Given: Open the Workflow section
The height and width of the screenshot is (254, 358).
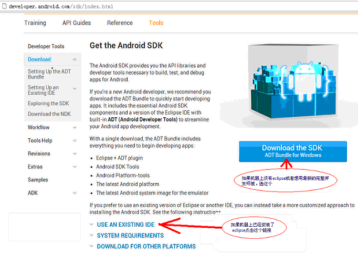Looking at the screenshot, I should (x=39, y=127).
